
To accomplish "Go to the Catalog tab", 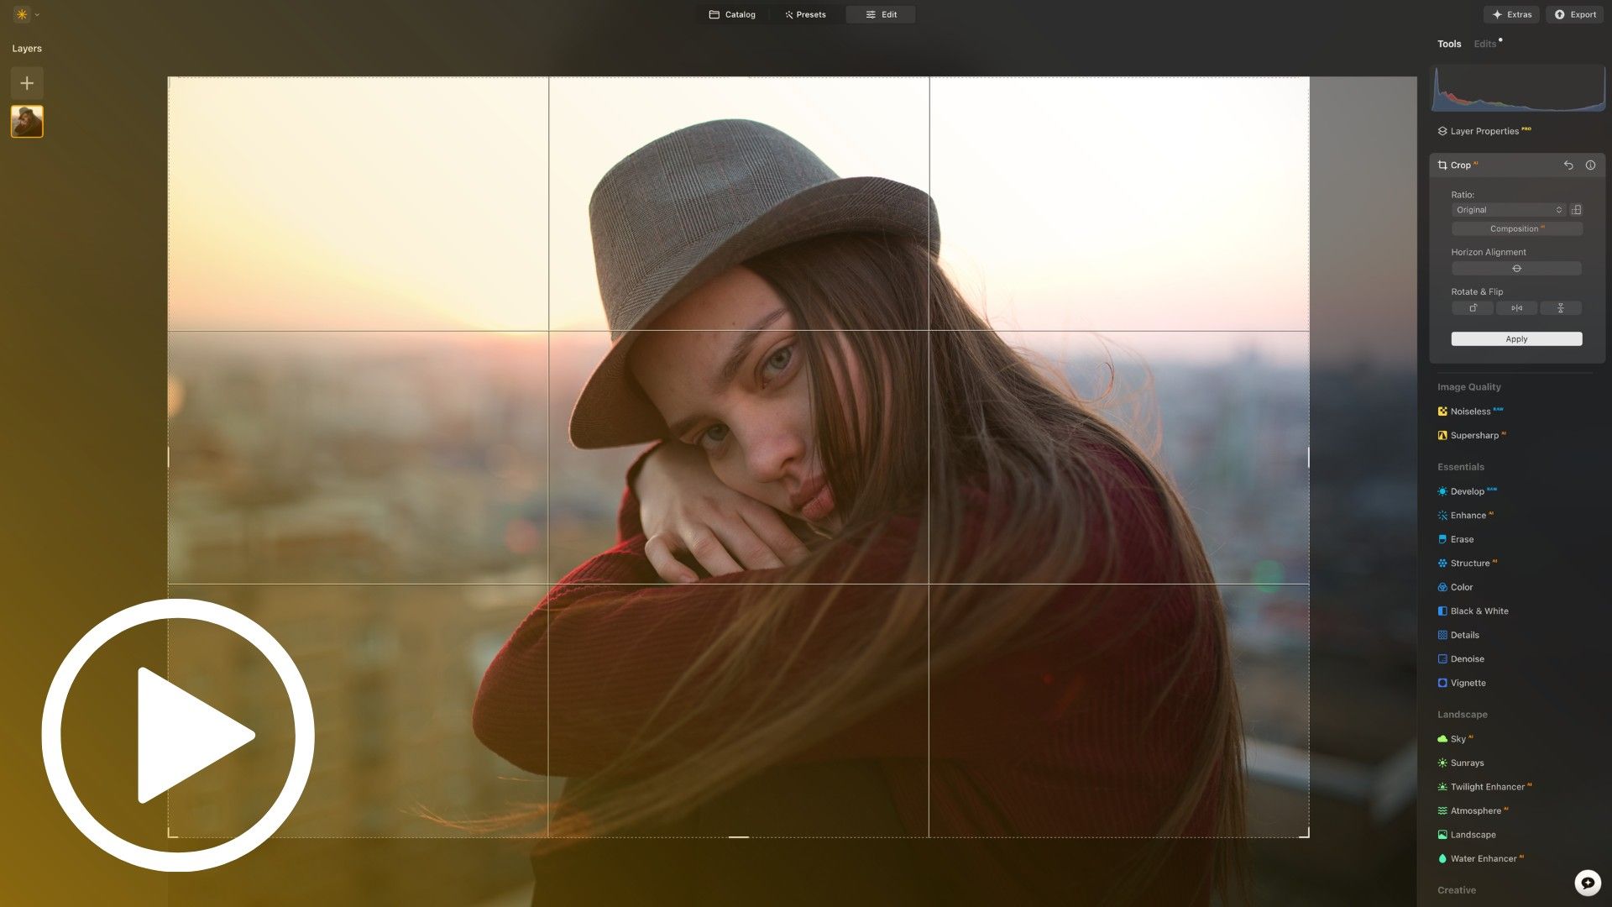I will pos(732,14).
